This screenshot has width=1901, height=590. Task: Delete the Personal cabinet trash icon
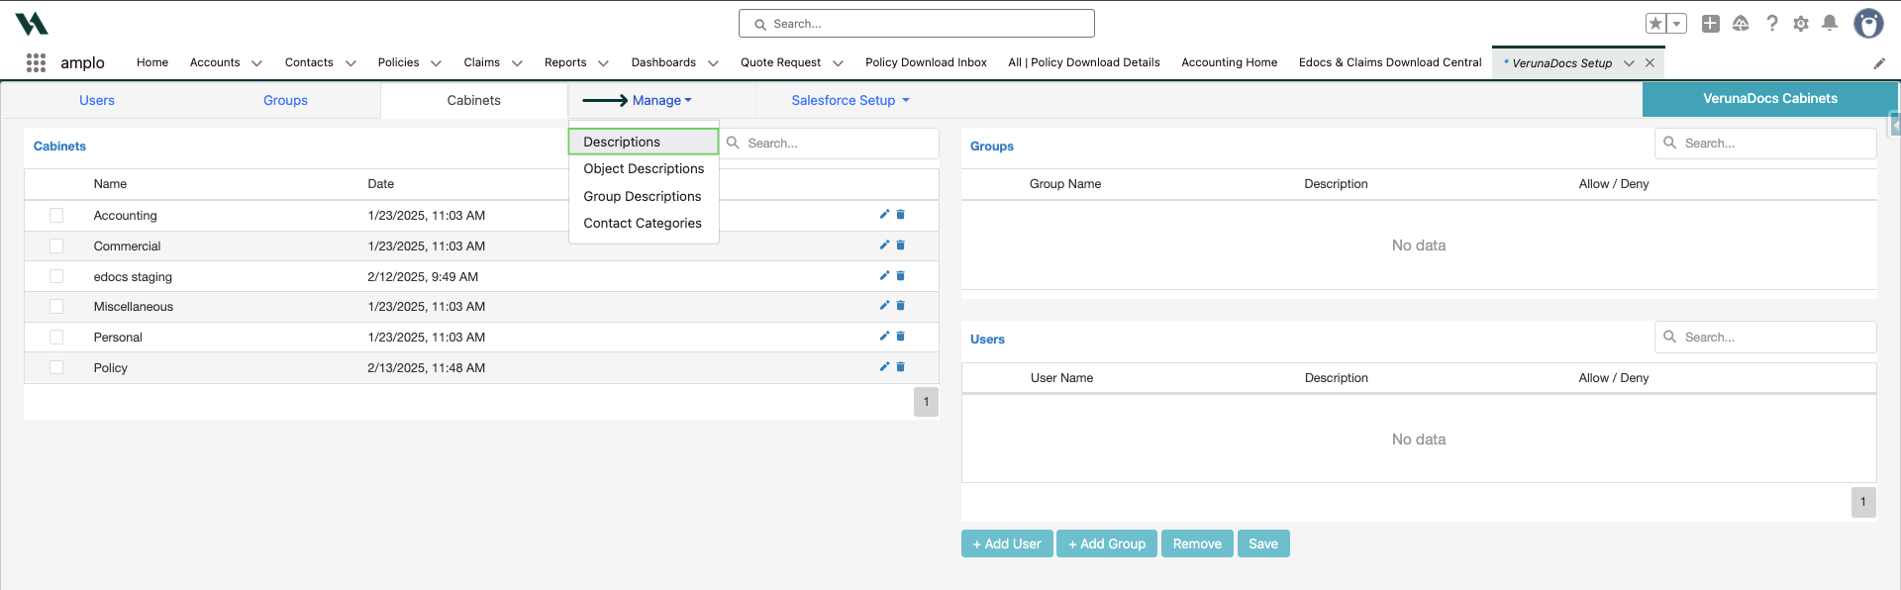901,336
